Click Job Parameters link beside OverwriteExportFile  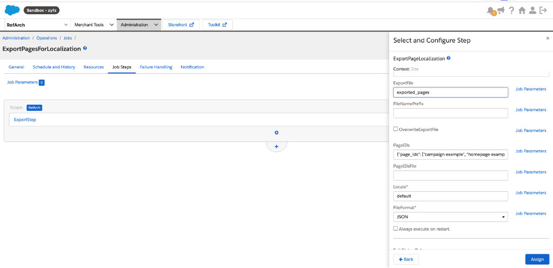(531, 130)
